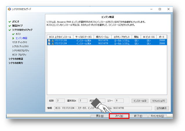Viewport: 185px width, 131px height.
Task: Click インストール済み status in 172.17.21.234 row
Action: pyautogui.click(x=84, y=43)
